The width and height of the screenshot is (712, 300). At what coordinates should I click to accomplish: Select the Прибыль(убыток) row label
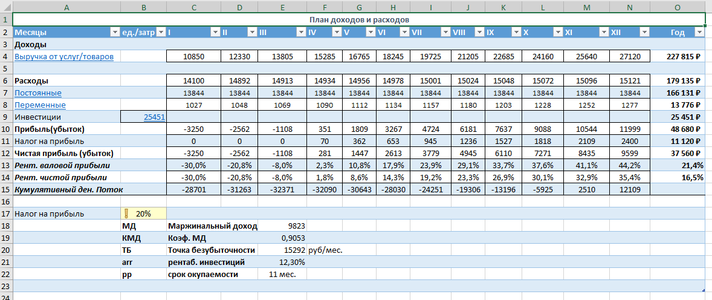[66, 129]
